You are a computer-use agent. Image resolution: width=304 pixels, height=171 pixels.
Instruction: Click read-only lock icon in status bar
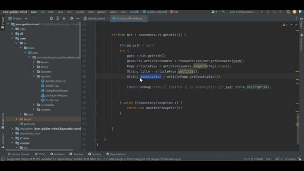point(300,159)
